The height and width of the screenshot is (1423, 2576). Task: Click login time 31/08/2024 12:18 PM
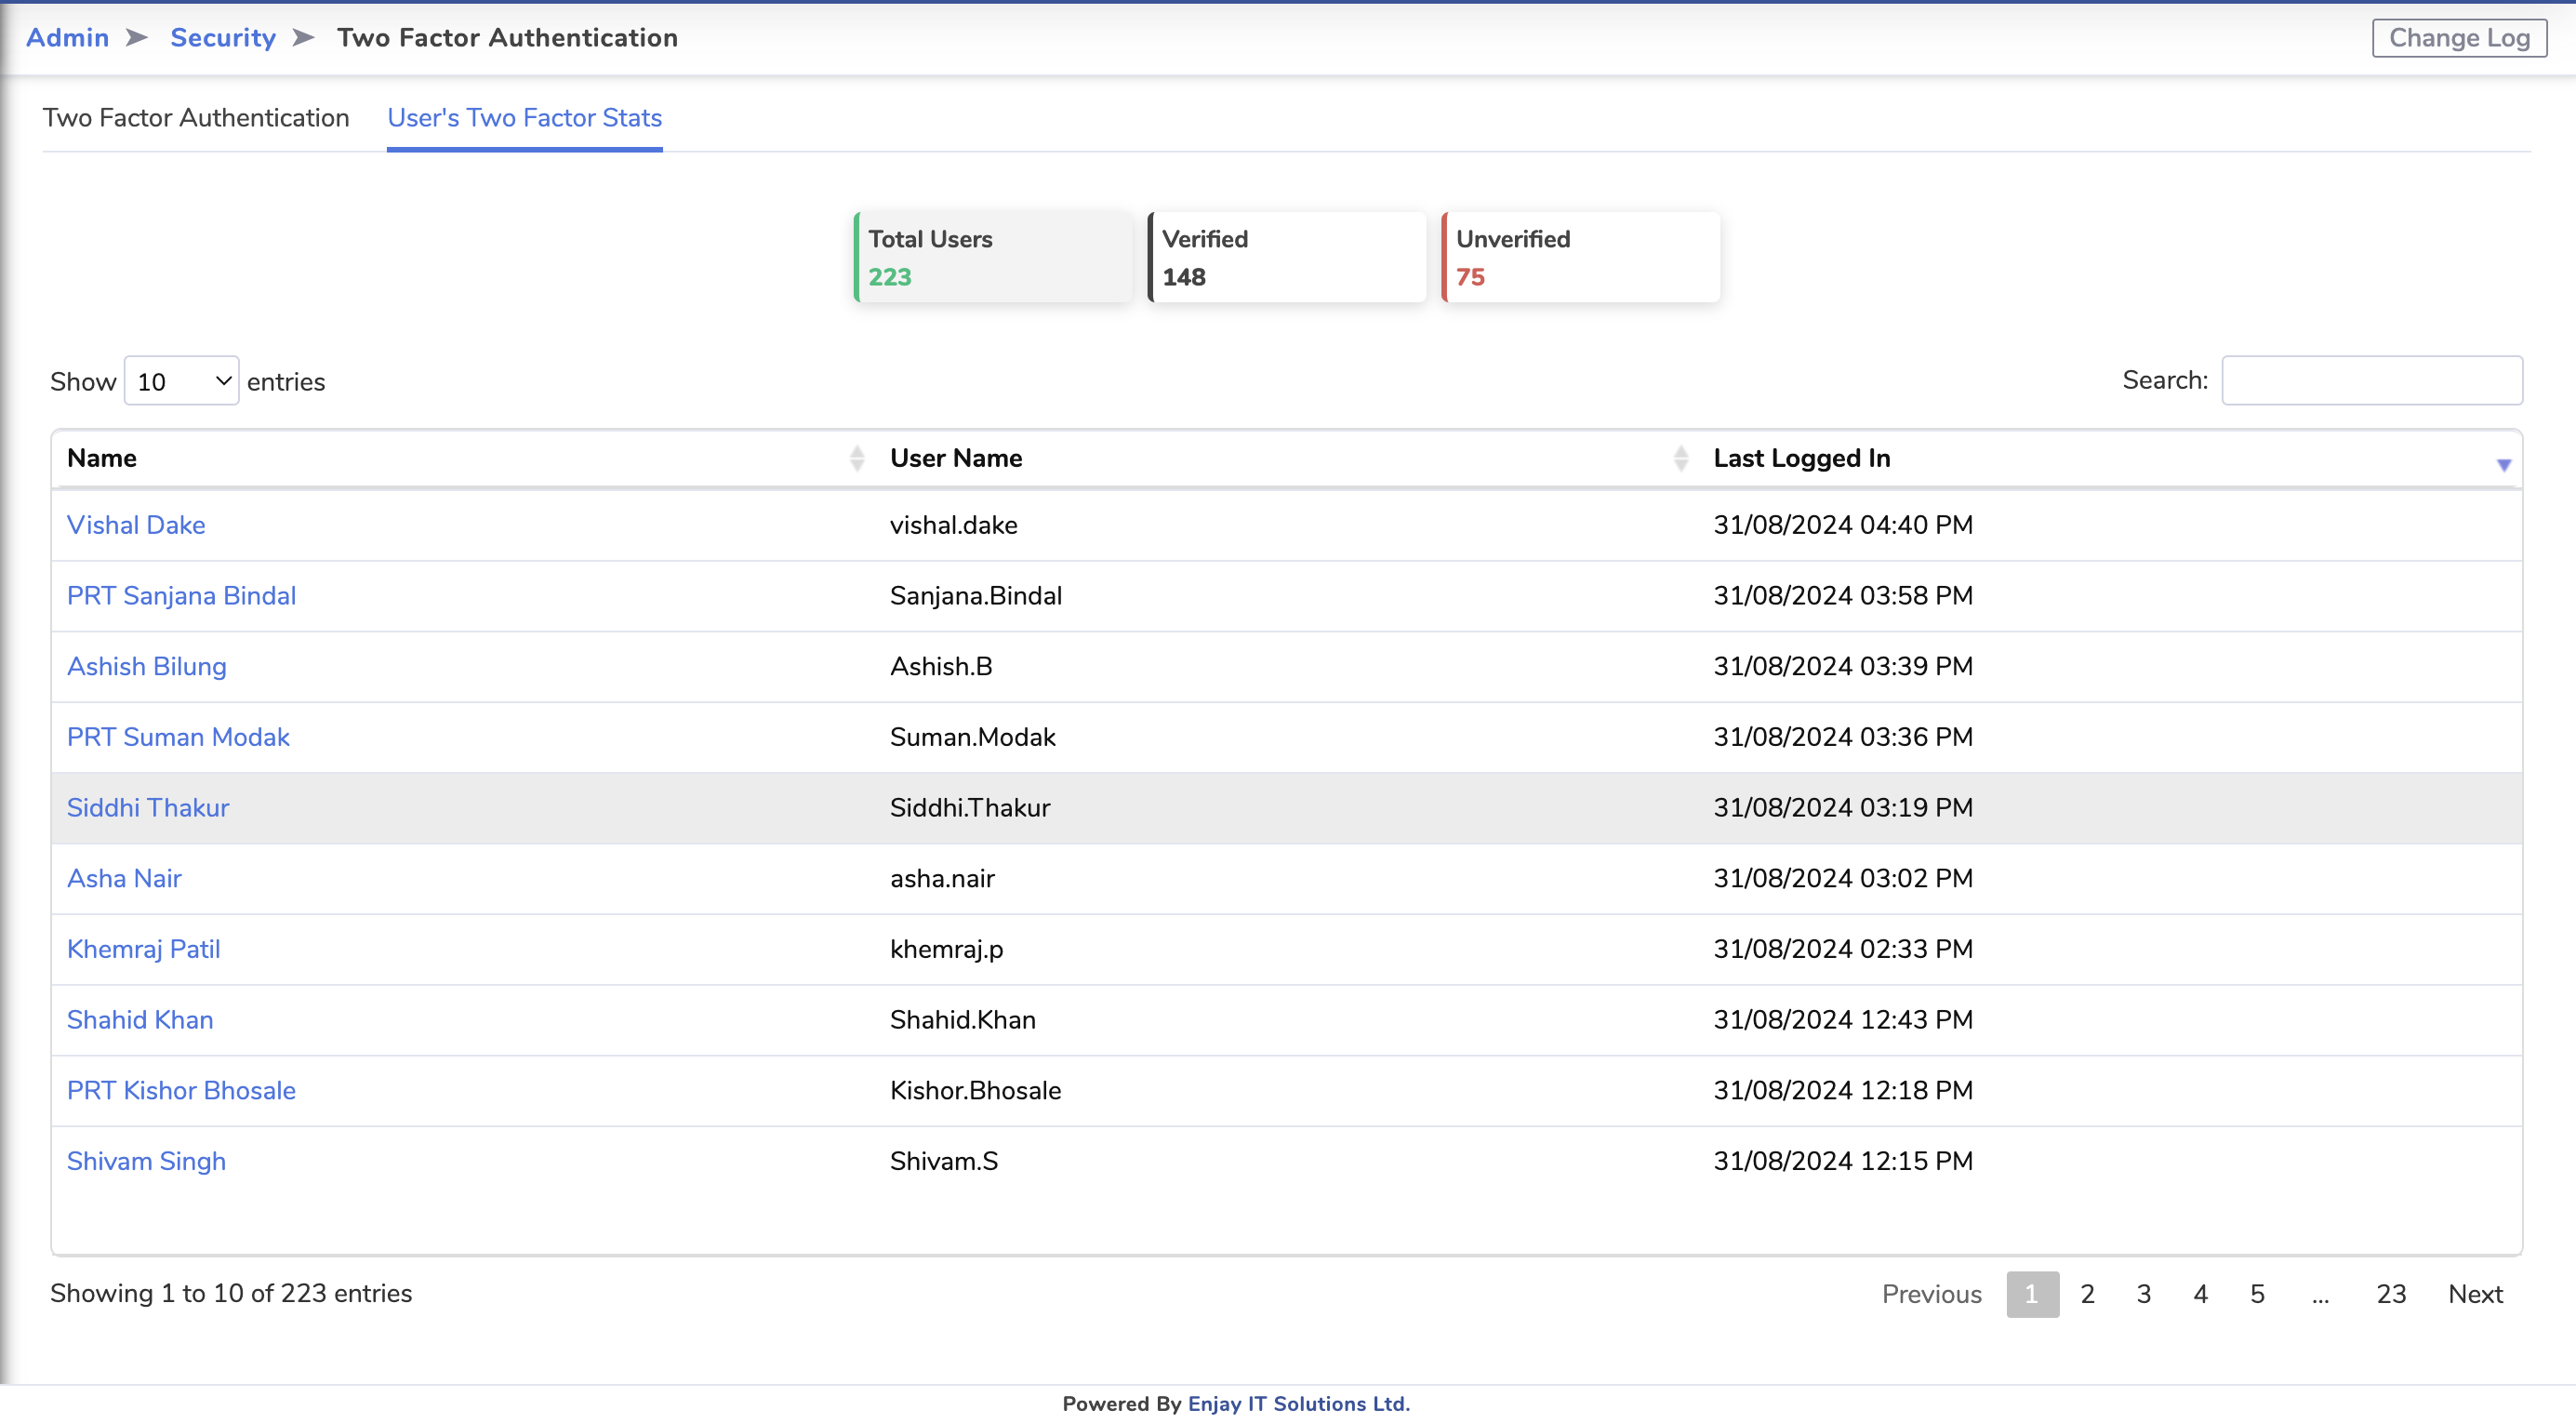coord(1843,1090)
